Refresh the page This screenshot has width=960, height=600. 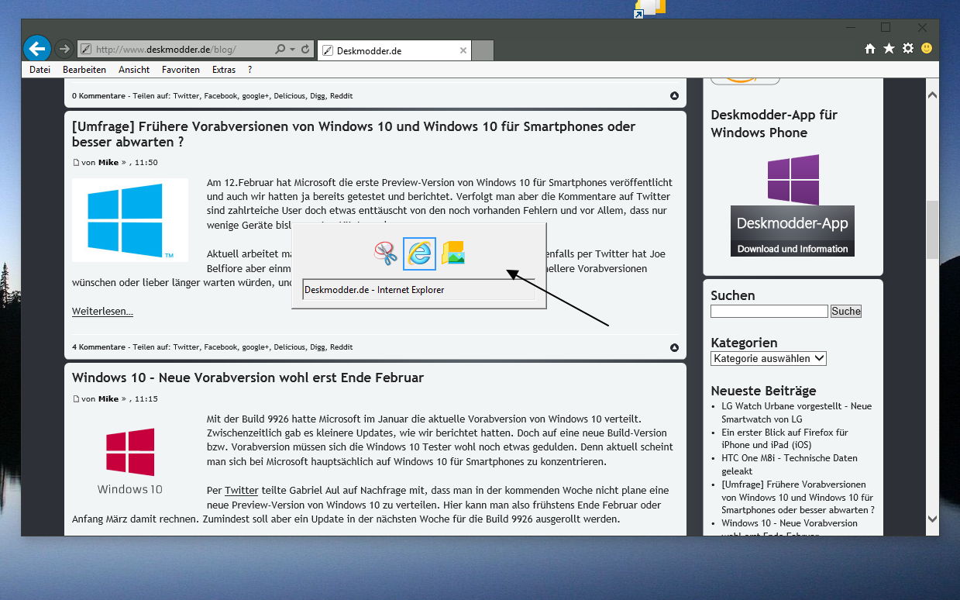(305, 50)
